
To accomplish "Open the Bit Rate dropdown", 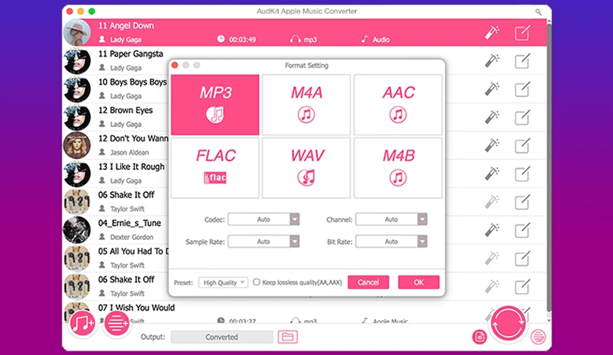I will [392, 241].
